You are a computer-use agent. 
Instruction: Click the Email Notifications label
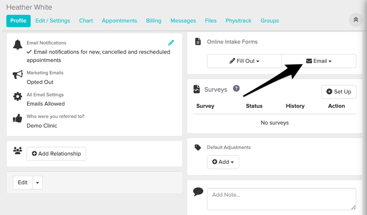(46, 43)
